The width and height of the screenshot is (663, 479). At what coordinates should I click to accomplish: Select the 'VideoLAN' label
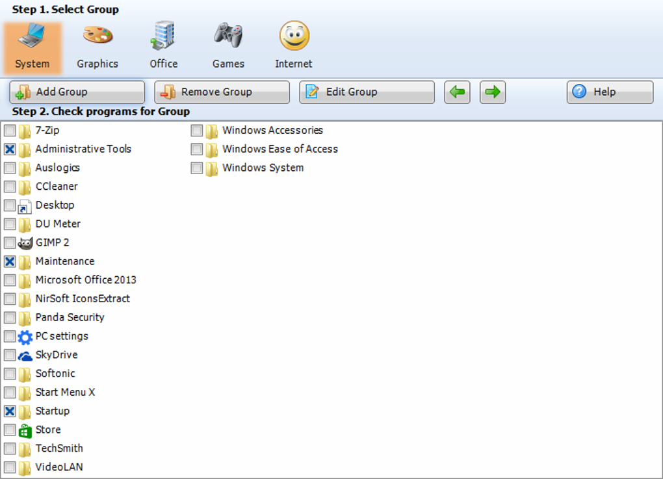(59, 467)
